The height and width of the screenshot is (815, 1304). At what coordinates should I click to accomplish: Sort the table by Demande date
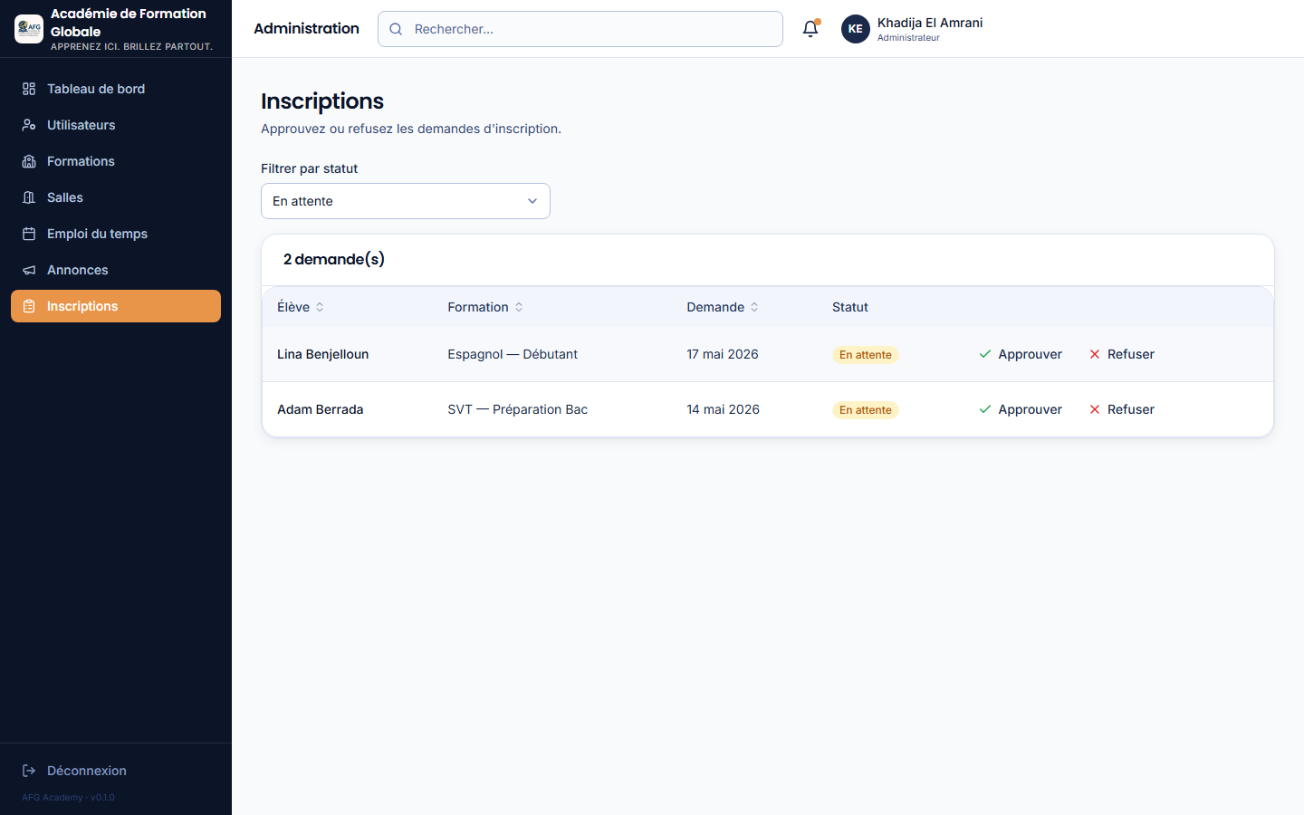(x=723, y=307)
